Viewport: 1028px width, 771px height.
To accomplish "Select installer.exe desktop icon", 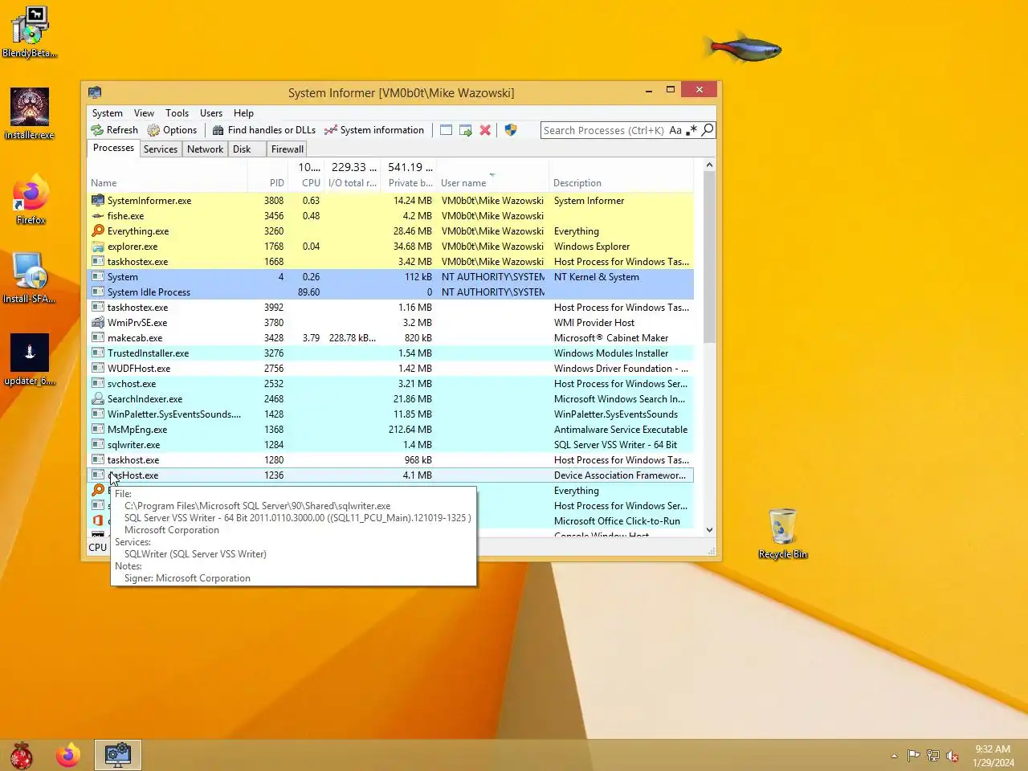I will pyautogui.click(x=30, y=113).
